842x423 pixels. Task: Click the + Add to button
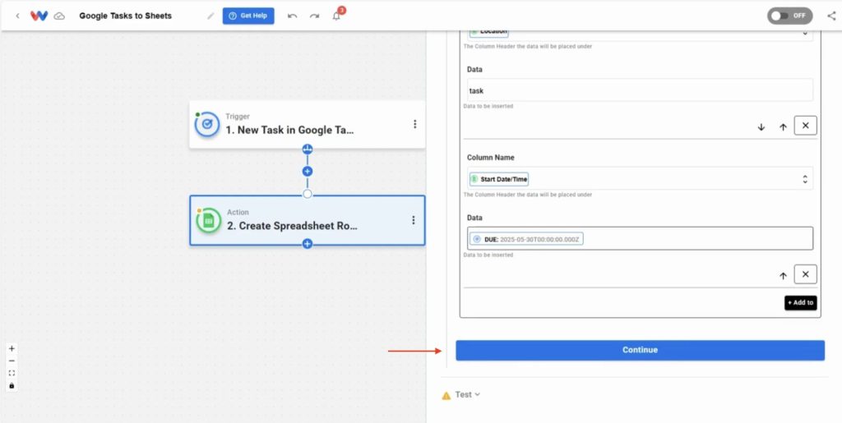(x=801, y=303)
